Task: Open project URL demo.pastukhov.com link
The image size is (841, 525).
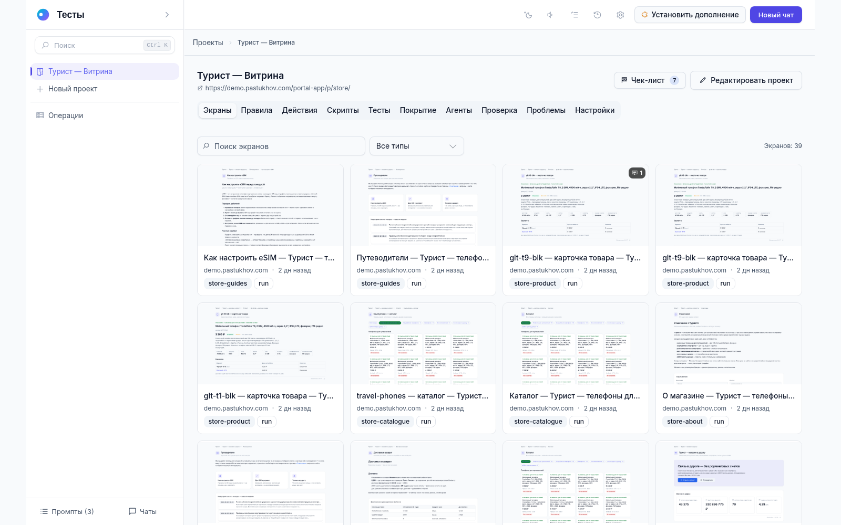Action: [x=278, y=88]
